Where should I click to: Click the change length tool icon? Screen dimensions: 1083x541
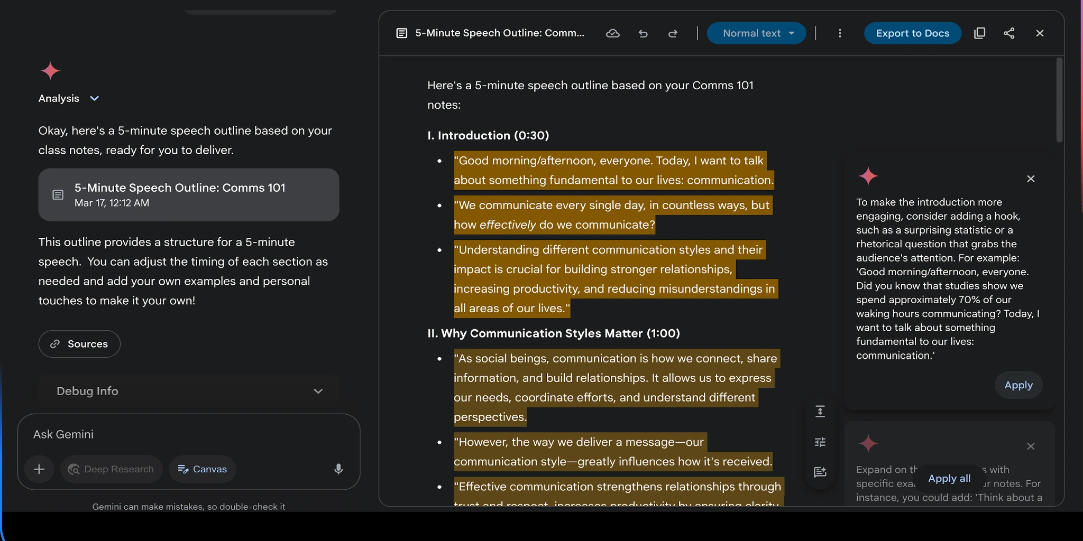[x=820, y=412]
